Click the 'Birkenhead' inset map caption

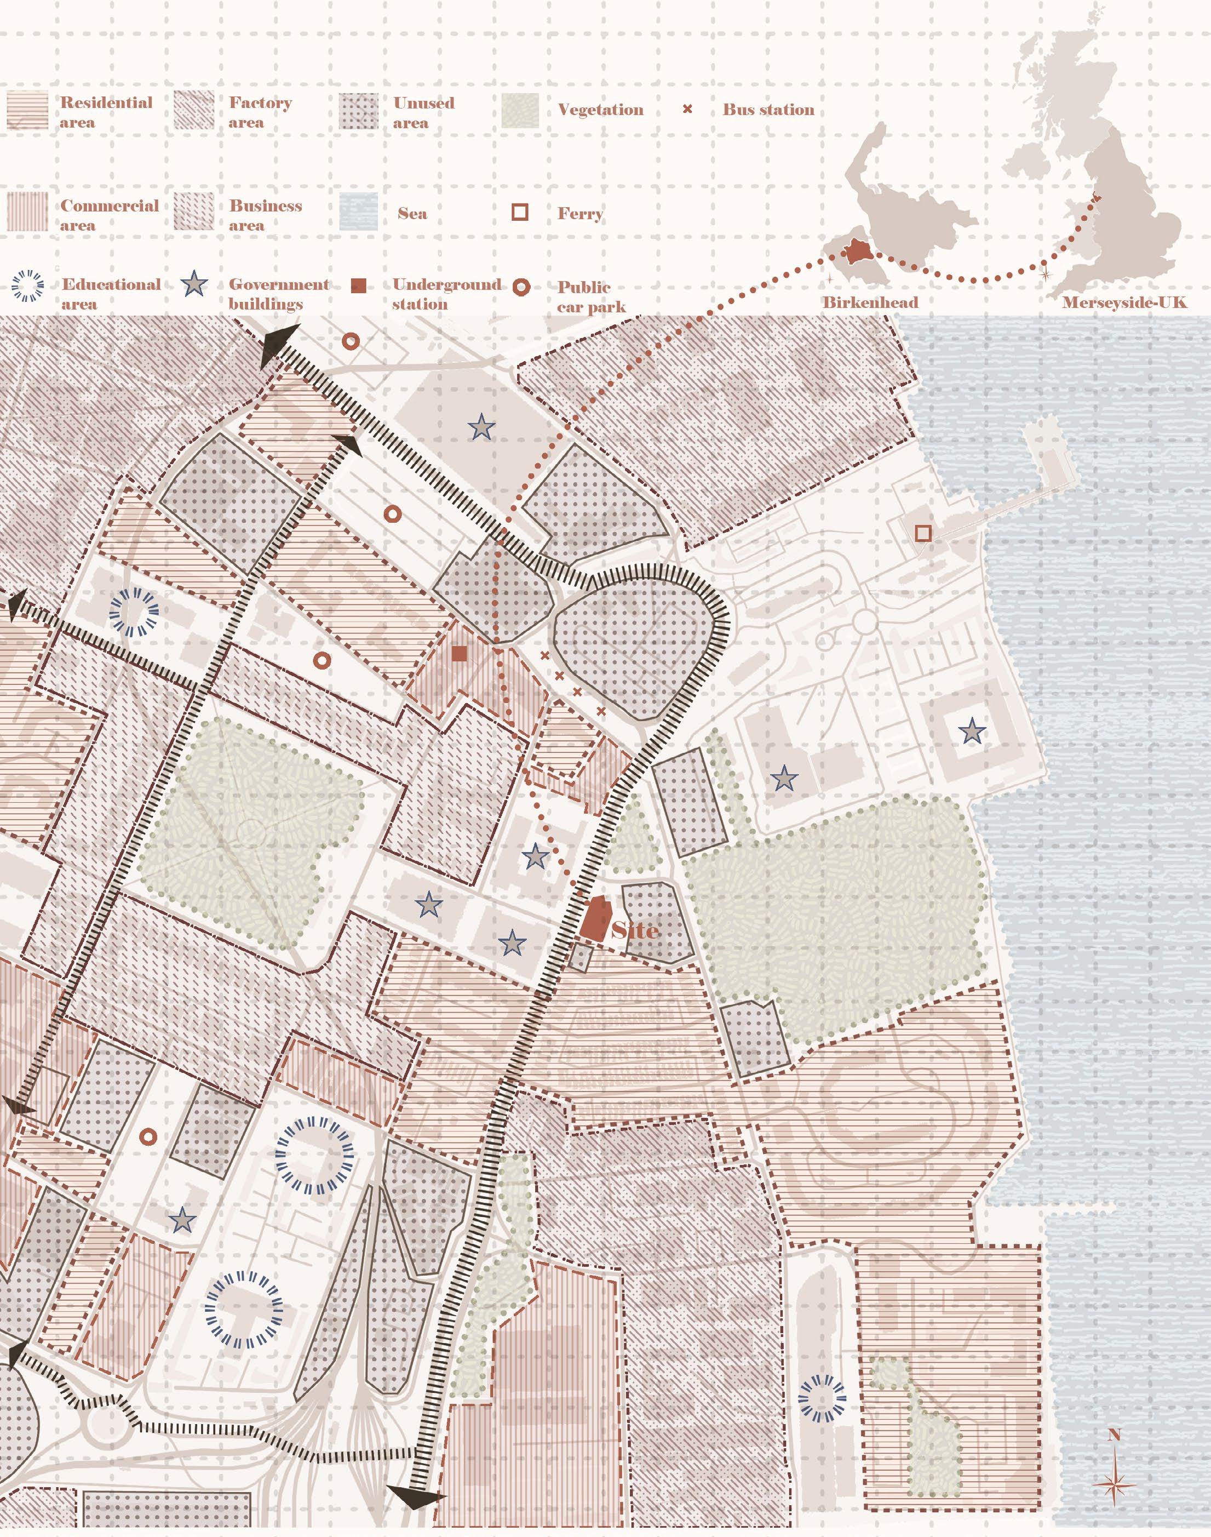870,302
